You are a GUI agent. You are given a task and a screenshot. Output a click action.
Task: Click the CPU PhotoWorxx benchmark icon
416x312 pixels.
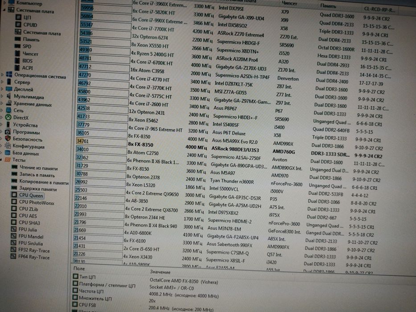14,202
